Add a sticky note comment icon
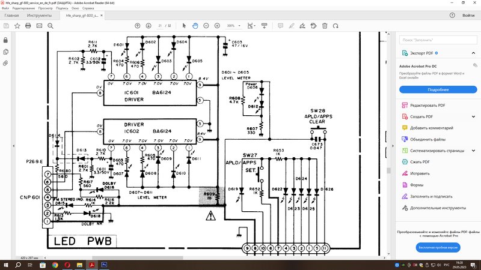481x270 pixels. coord(280,26)
